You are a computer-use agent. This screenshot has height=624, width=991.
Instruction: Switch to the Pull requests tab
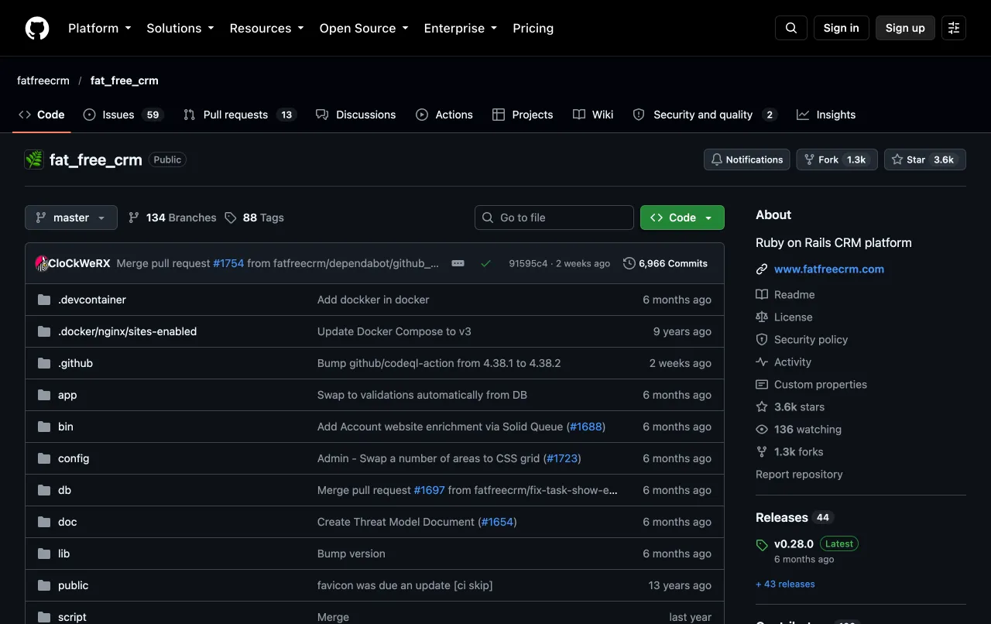click(x=240, y=115)
